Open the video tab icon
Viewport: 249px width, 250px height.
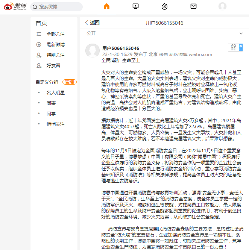[135, 6]
